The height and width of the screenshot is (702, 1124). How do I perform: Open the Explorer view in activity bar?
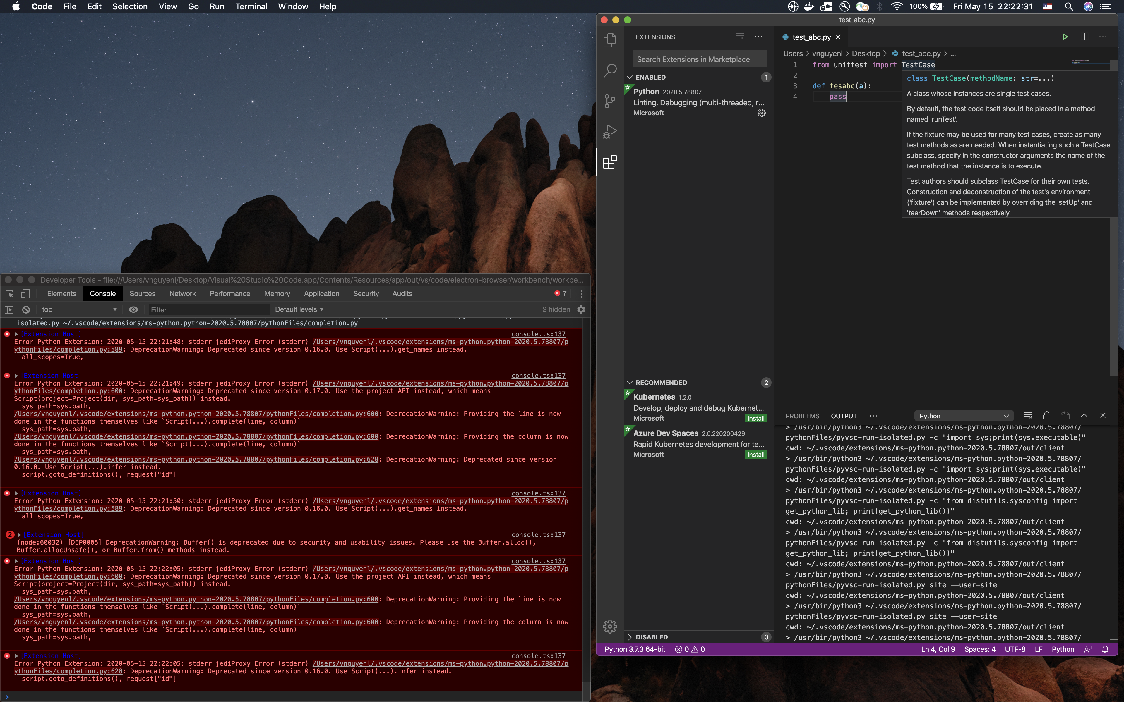[x=609, y=41]
